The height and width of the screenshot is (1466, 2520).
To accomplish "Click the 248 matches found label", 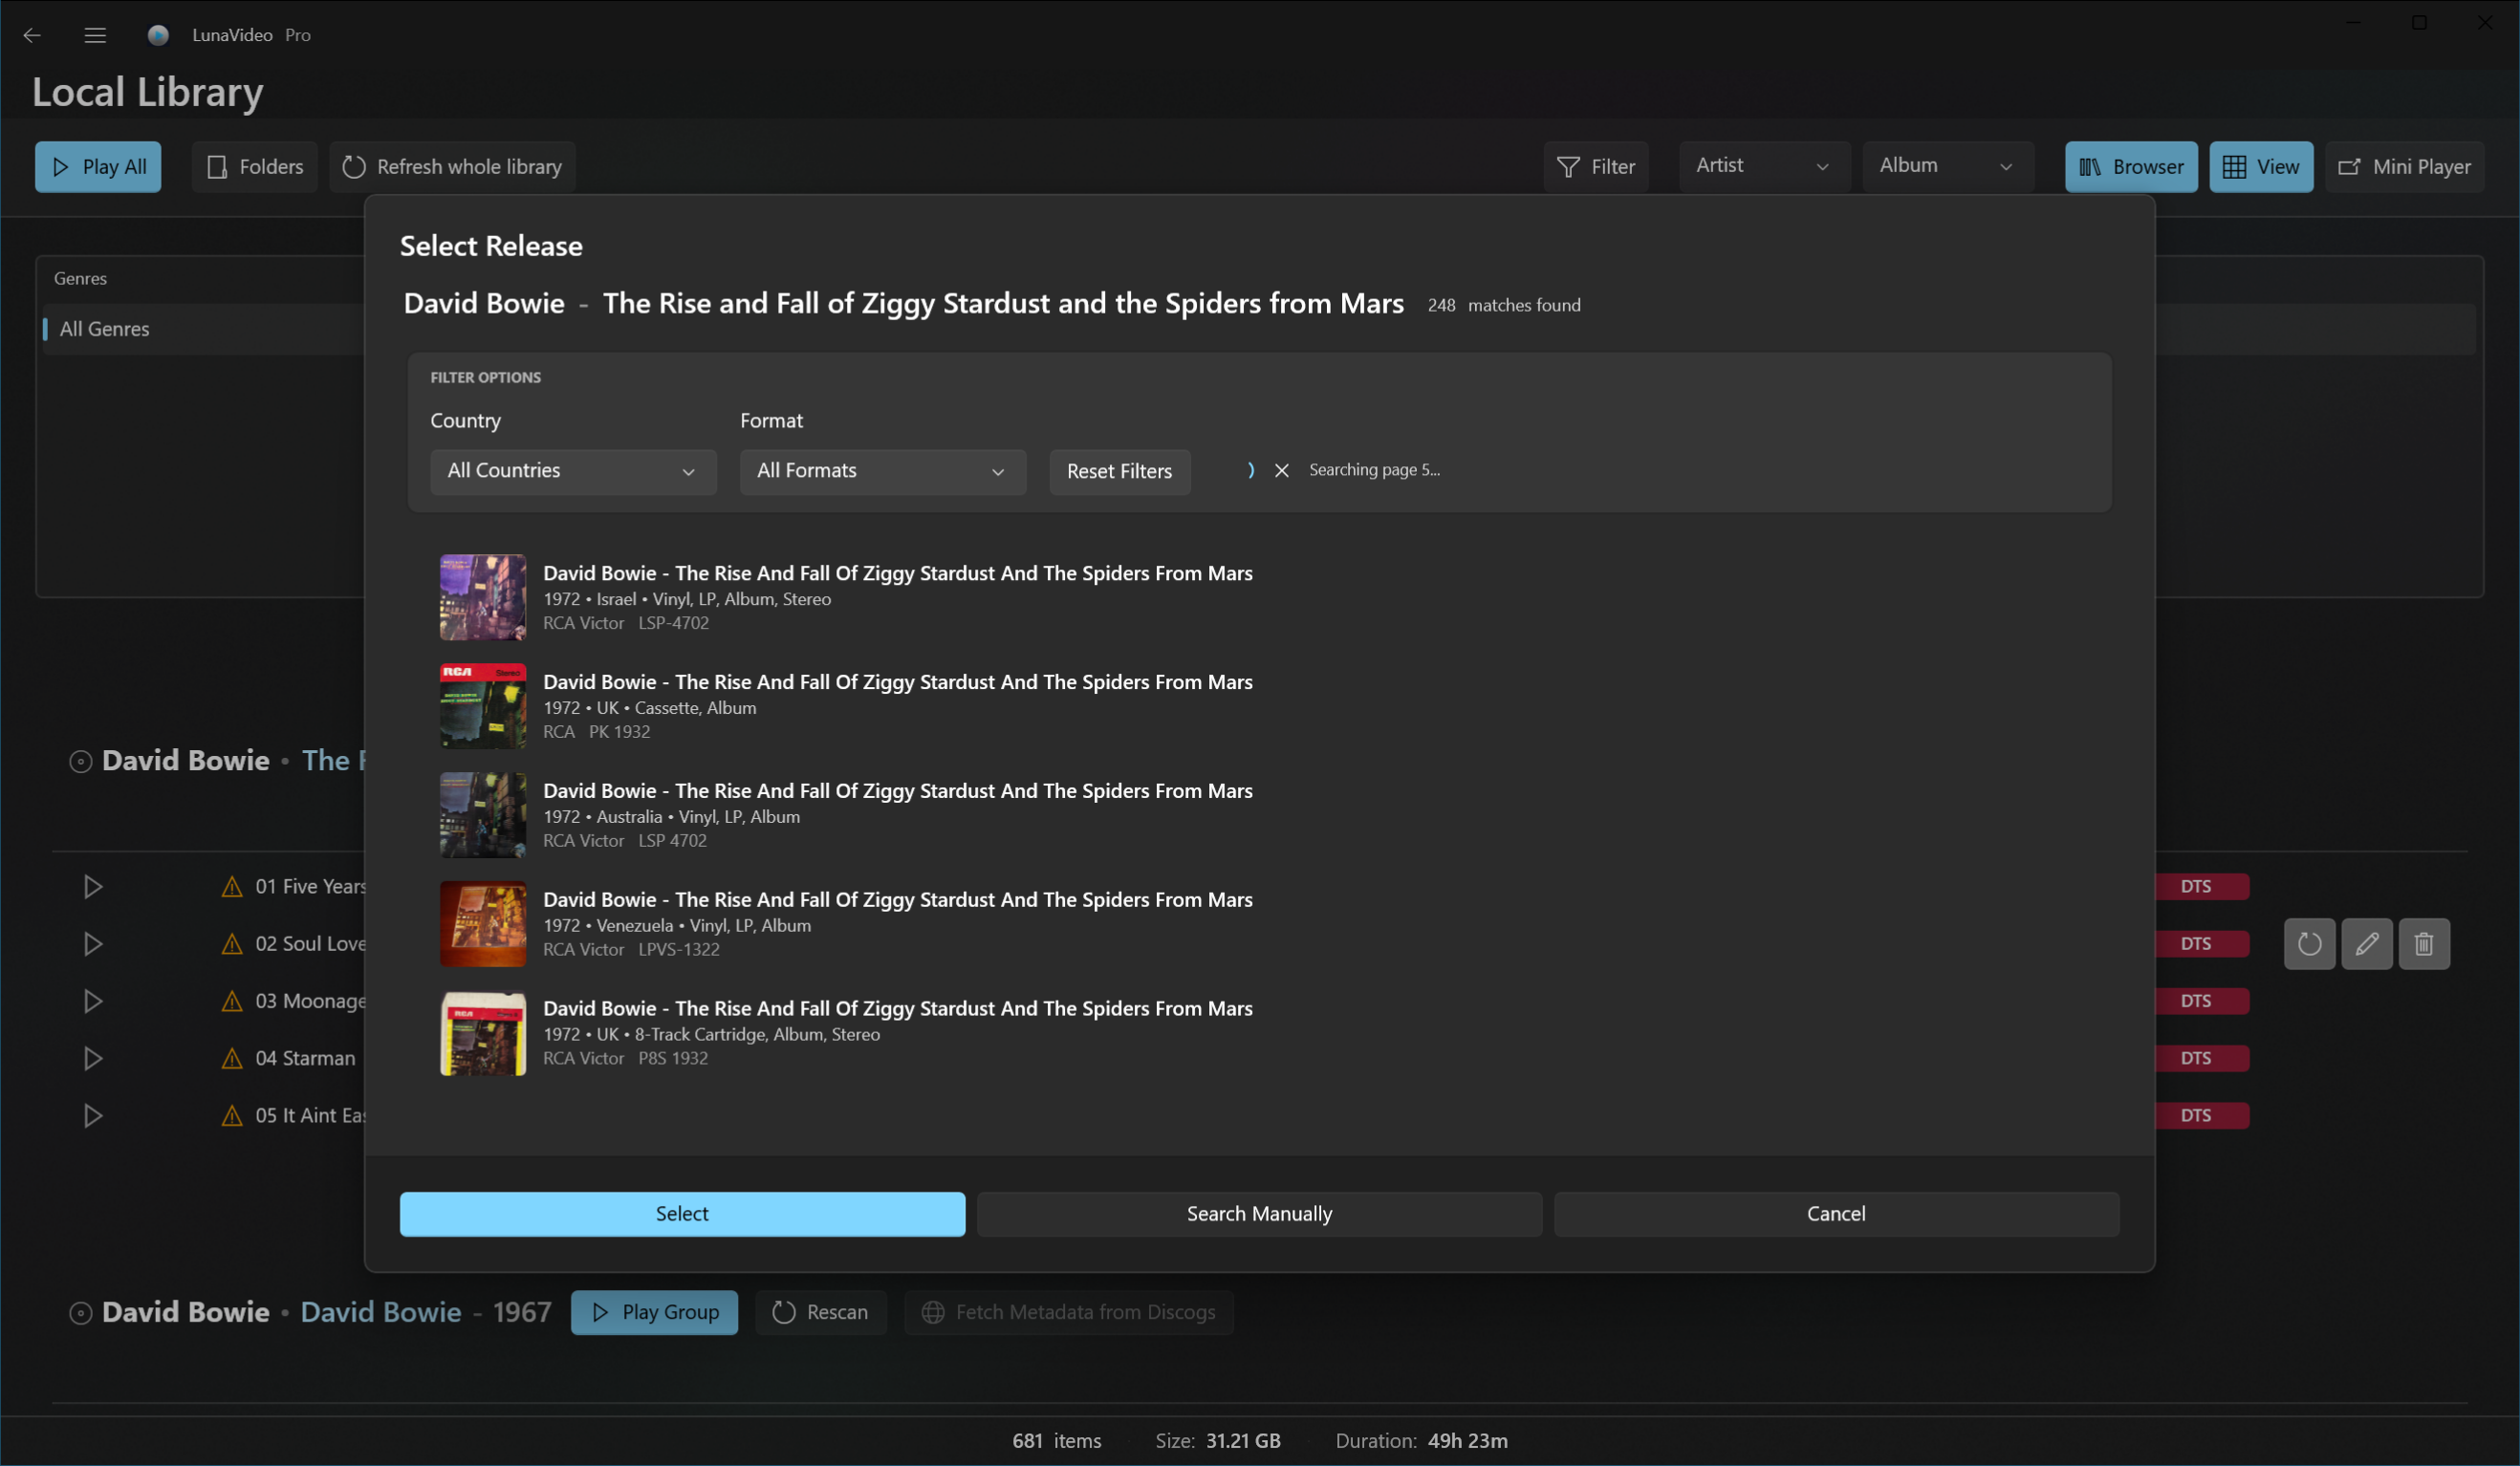I will point(1503,305).
